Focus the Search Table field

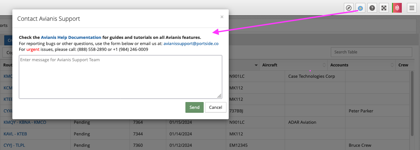pyautogui.click(x=371, y=52)
